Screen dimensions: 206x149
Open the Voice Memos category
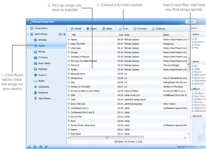(42, 98)
